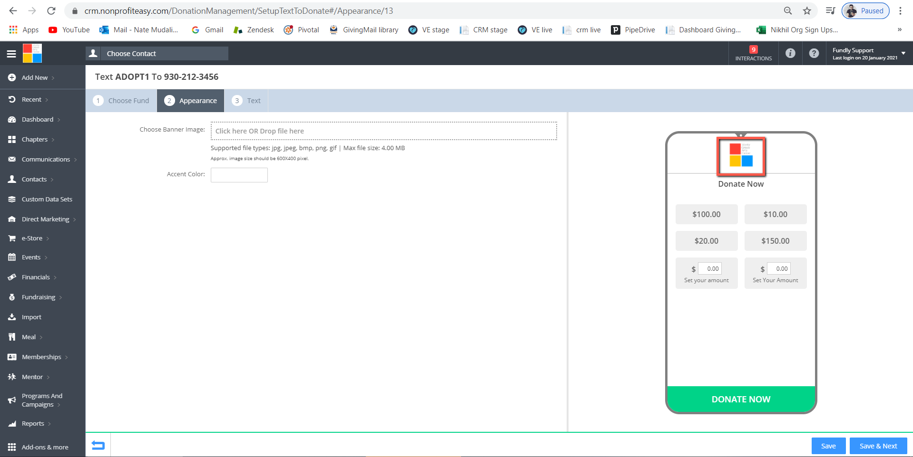Viewport: 913px width, 457px height.
Task: Click the Save button
Action: 828,446
